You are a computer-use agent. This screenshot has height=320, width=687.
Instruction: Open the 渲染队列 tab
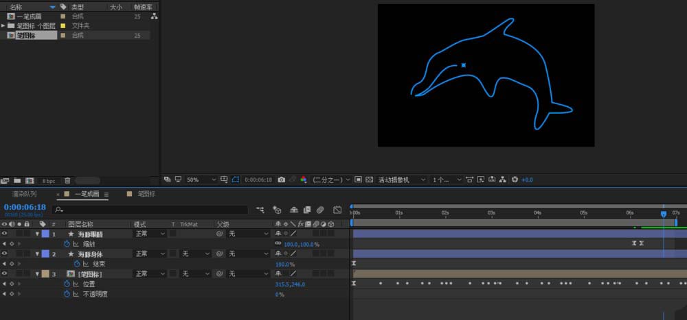(x=24, y=194)
